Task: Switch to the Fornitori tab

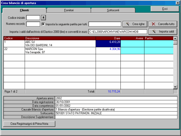Action: 69,10
